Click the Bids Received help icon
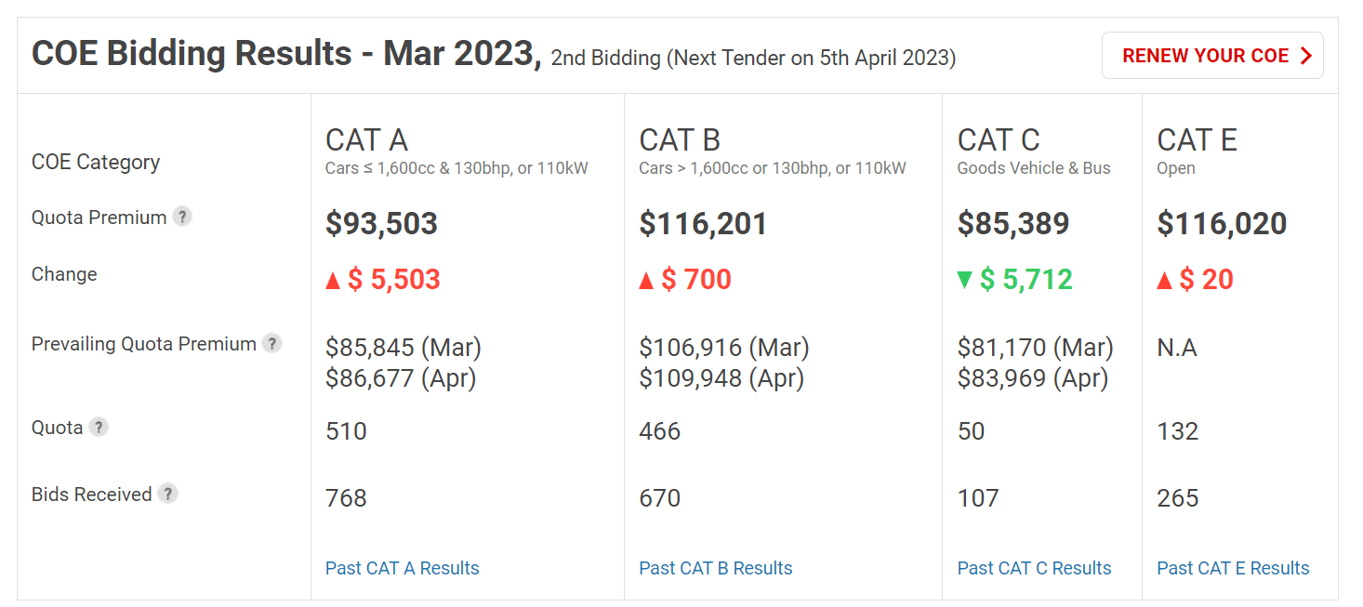Viewport: 1363px width, 607px height. [167, 494]
